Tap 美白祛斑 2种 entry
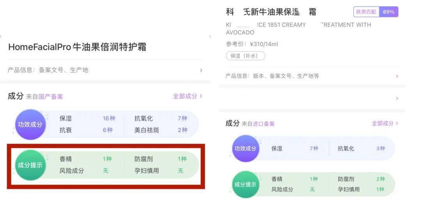This screenshot has height=210, width=421. (161, 130)
